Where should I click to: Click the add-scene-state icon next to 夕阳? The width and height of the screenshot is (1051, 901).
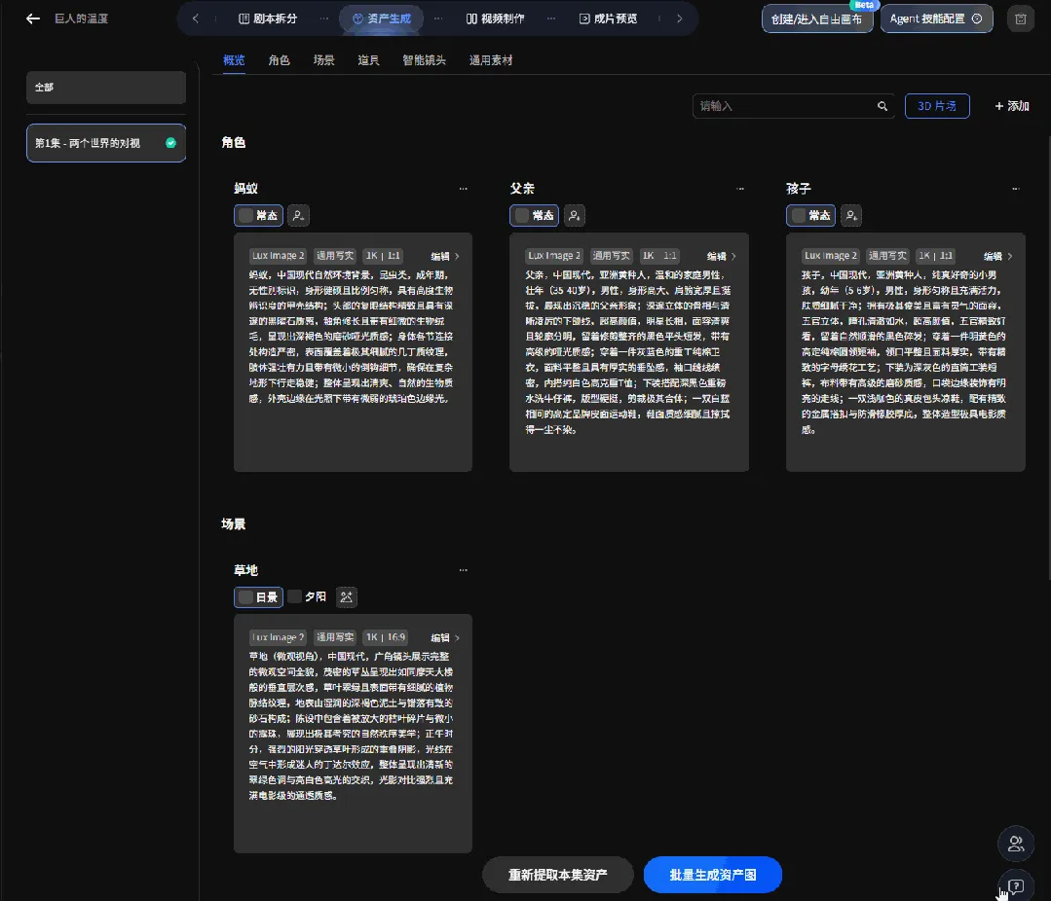346,597
